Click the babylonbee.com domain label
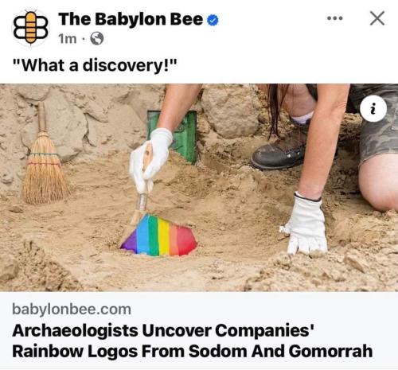This screenshot has width=398, height=370. (72, 310)
